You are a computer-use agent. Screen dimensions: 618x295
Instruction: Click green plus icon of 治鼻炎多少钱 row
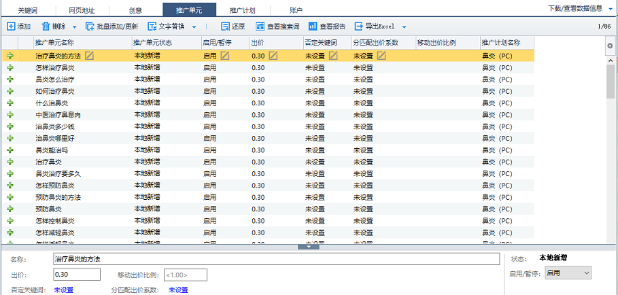coord(10,127)
